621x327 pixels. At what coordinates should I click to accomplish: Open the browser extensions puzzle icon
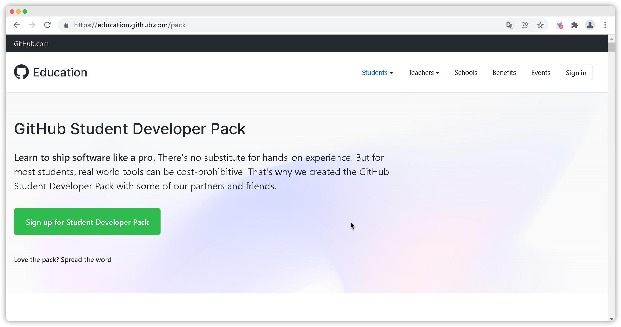(574, 25)
